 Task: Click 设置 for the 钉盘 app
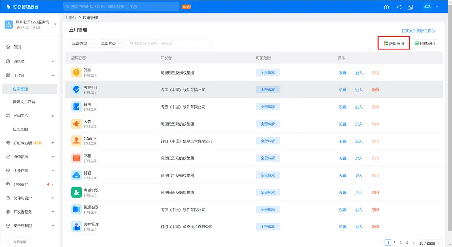[343, 175]
